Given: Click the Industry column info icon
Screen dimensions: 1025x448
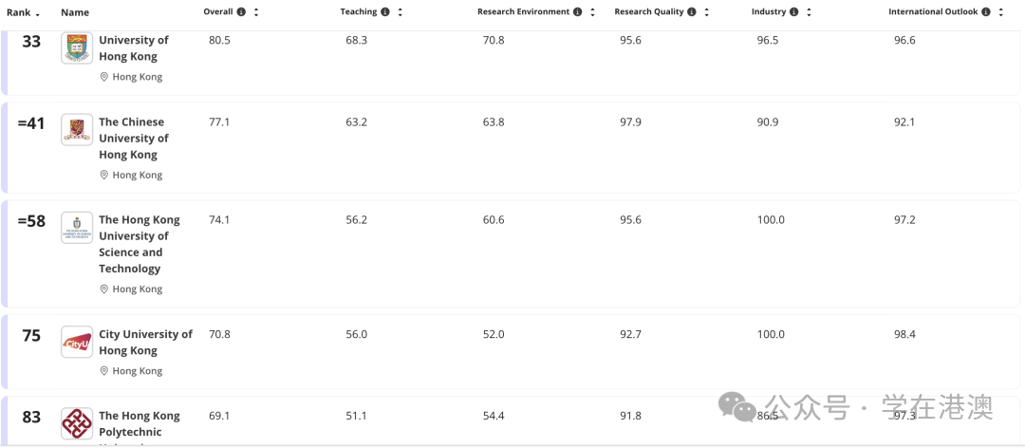Looking at the screenshot, I should (x=794, y=12).
